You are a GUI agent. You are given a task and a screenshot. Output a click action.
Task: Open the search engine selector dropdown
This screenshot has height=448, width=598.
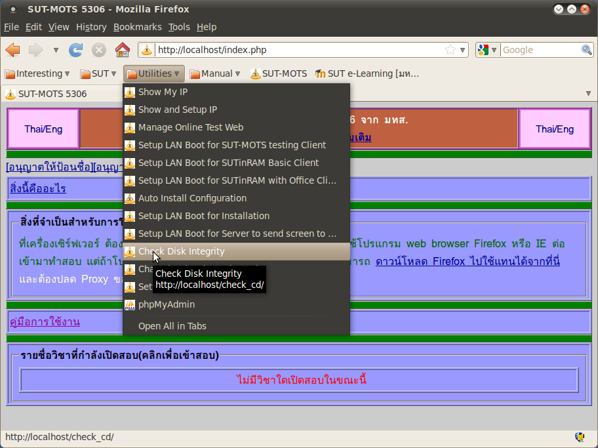pyautogui.click(x=494, y=50)
